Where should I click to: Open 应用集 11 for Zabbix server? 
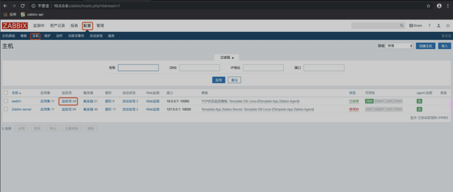pos(47,110)
